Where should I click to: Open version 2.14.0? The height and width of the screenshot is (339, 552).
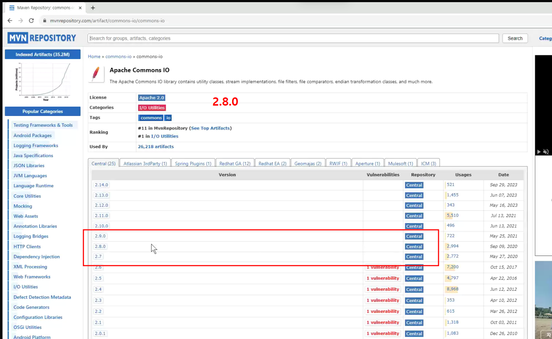pyautogui.click(x=101, y=185)
